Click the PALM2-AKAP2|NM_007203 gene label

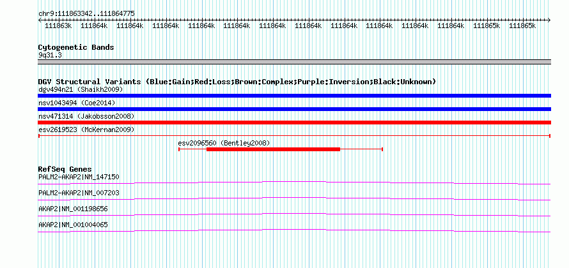coord(79,193)
